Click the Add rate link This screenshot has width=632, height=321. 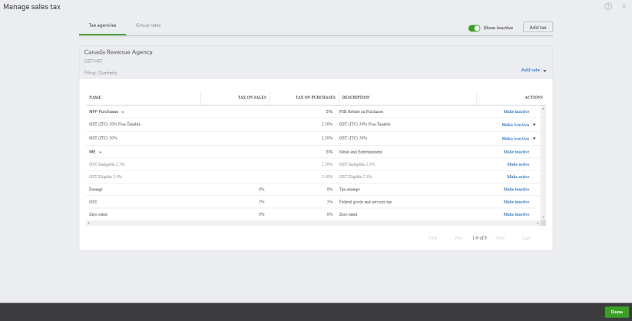pyautogui.click(x=530, y=70)
